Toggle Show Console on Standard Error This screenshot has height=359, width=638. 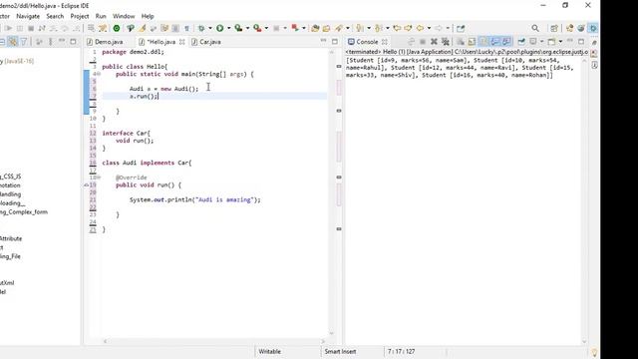coord(505,42)
